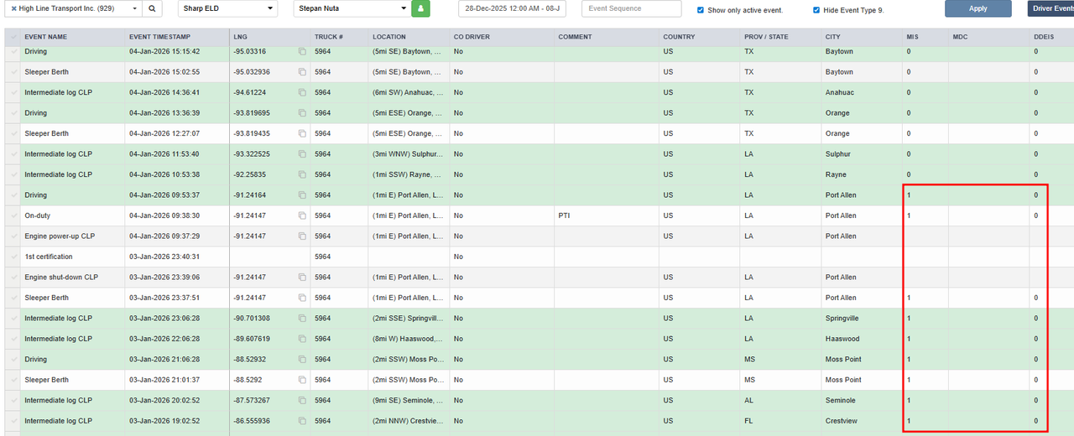Click the Anahuac city cell
1074x436 pixels.
(x=862, y=93)
